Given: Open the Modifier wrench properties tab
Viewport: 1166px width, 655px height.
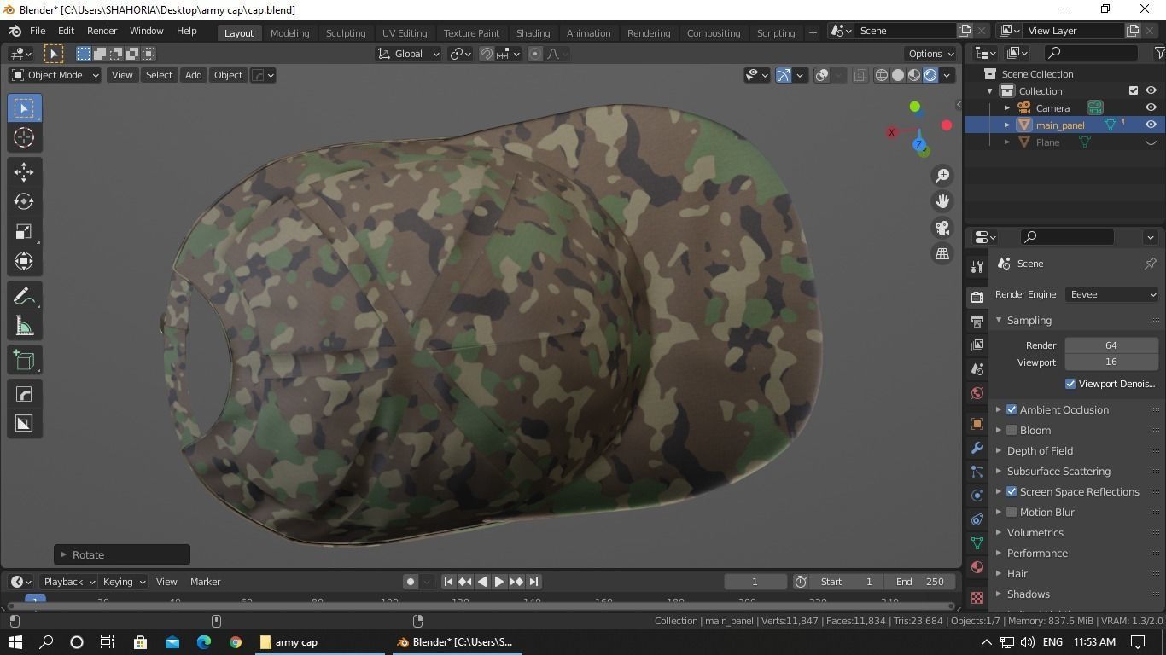Looking at the screenshot, I should click(977, 448).
